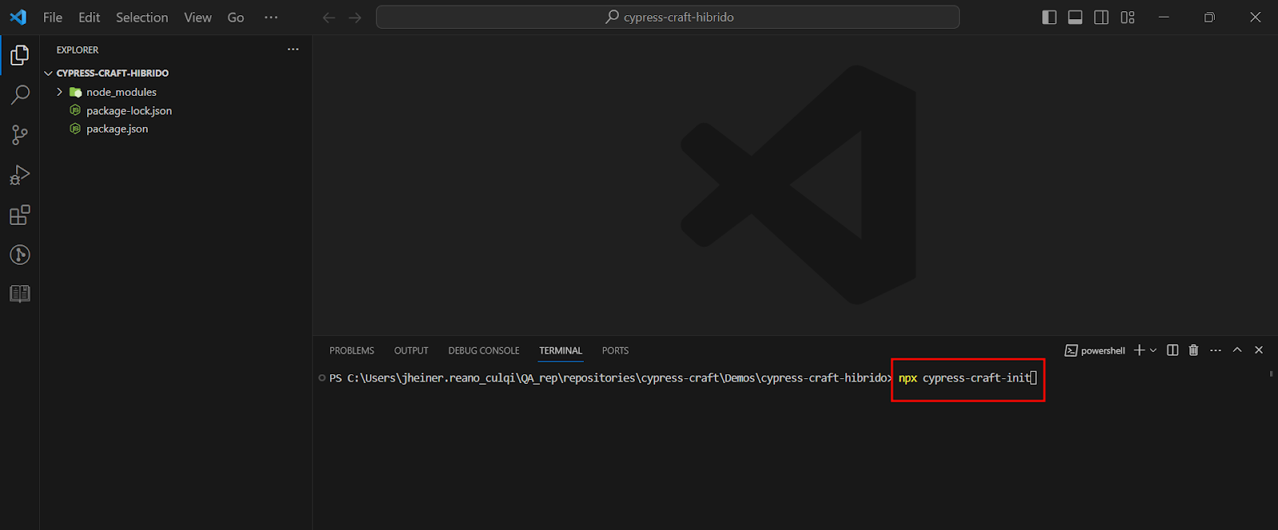Restore down the VS Code window
Viewport: 1278px width, 530px height.
tap(1209, 17)
